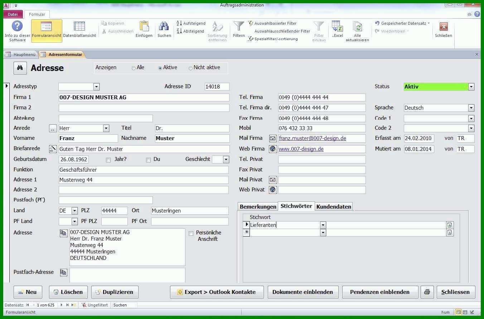The width and height of the screenshot is (484, 319).
Task: Select the Nicht aktive radio option
Action: coord(190,68)
